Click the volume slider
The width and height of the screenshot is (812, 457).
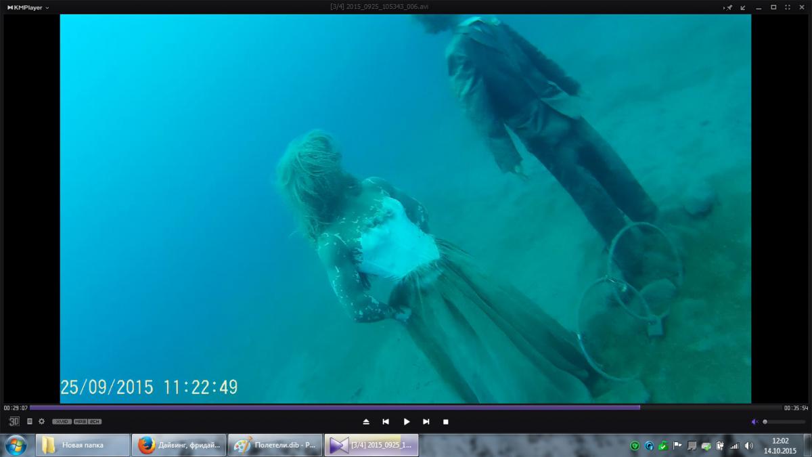point(784,422)
